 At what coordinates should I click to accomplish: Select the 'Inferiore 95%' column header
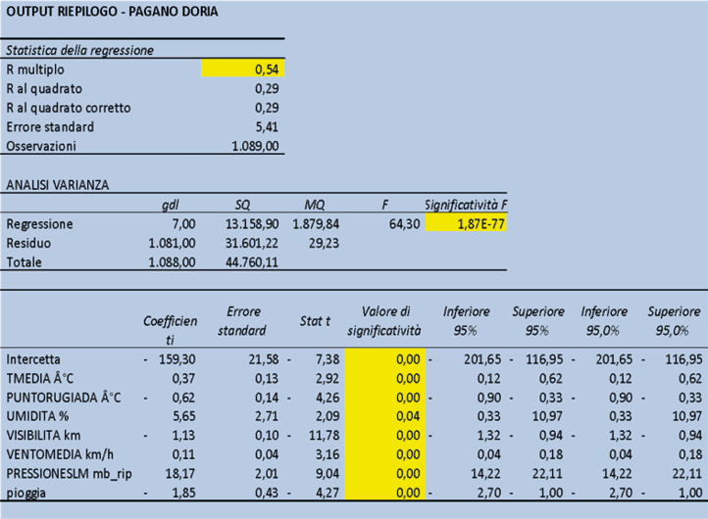pyautogui.click(x=466, y=321)
